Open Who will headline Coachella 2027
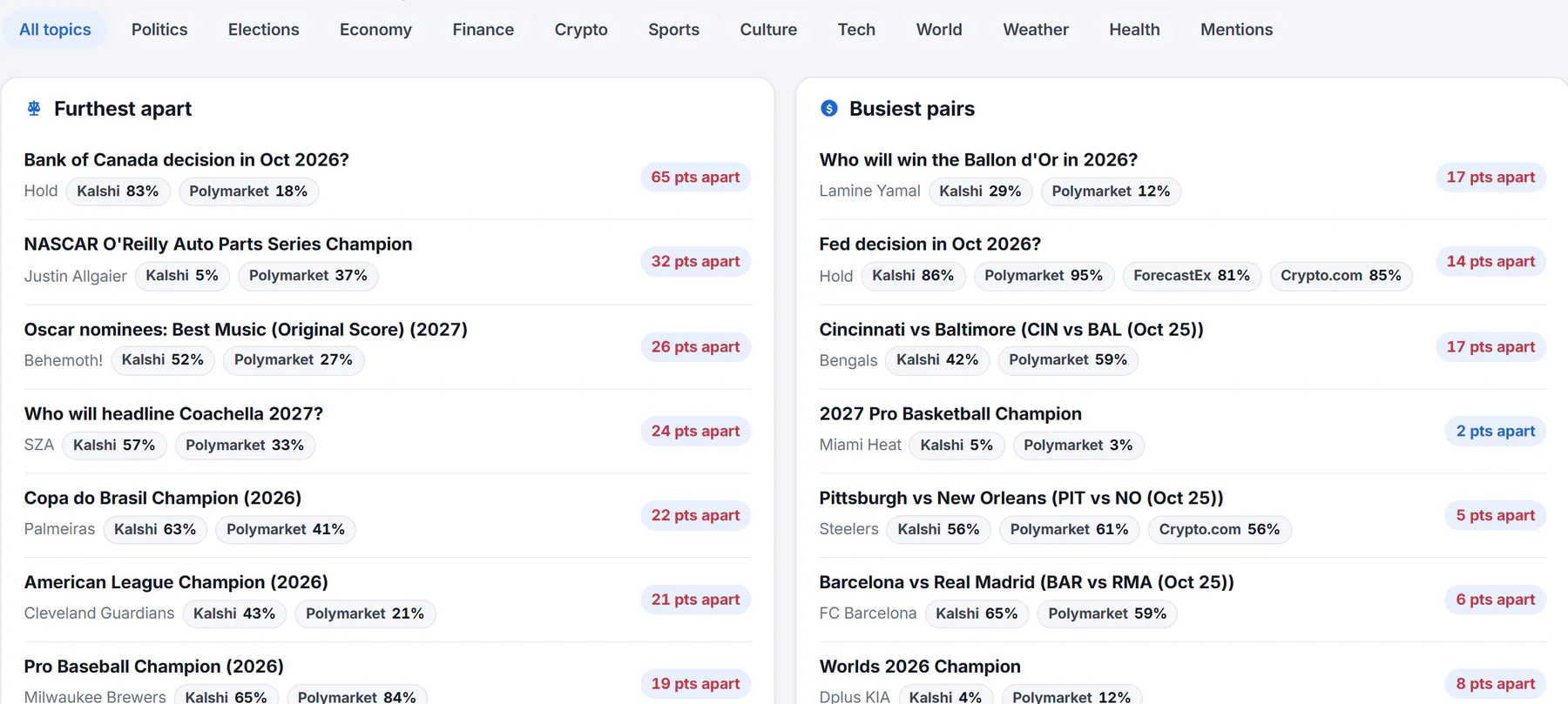1568x704 pixels. [173, 414]
